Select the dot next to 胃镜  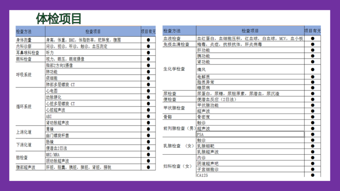149,129
